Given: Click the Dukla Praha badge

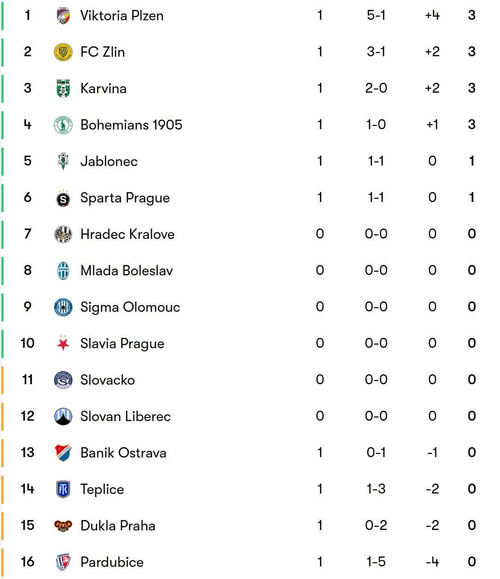Looking at the screenshot, I should (63, 525).
